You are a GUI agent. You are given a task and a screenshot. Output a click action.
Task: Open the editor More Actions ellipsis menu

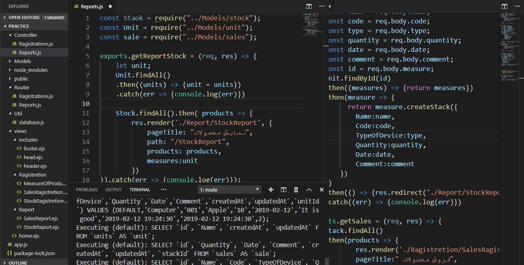[321, 7]
